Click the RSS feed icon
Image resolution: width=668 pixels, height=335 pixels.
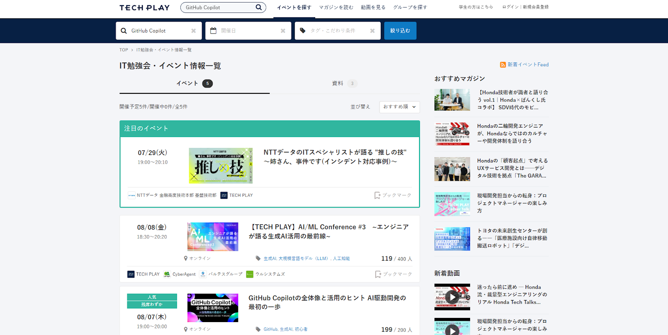tap(503, 65)
